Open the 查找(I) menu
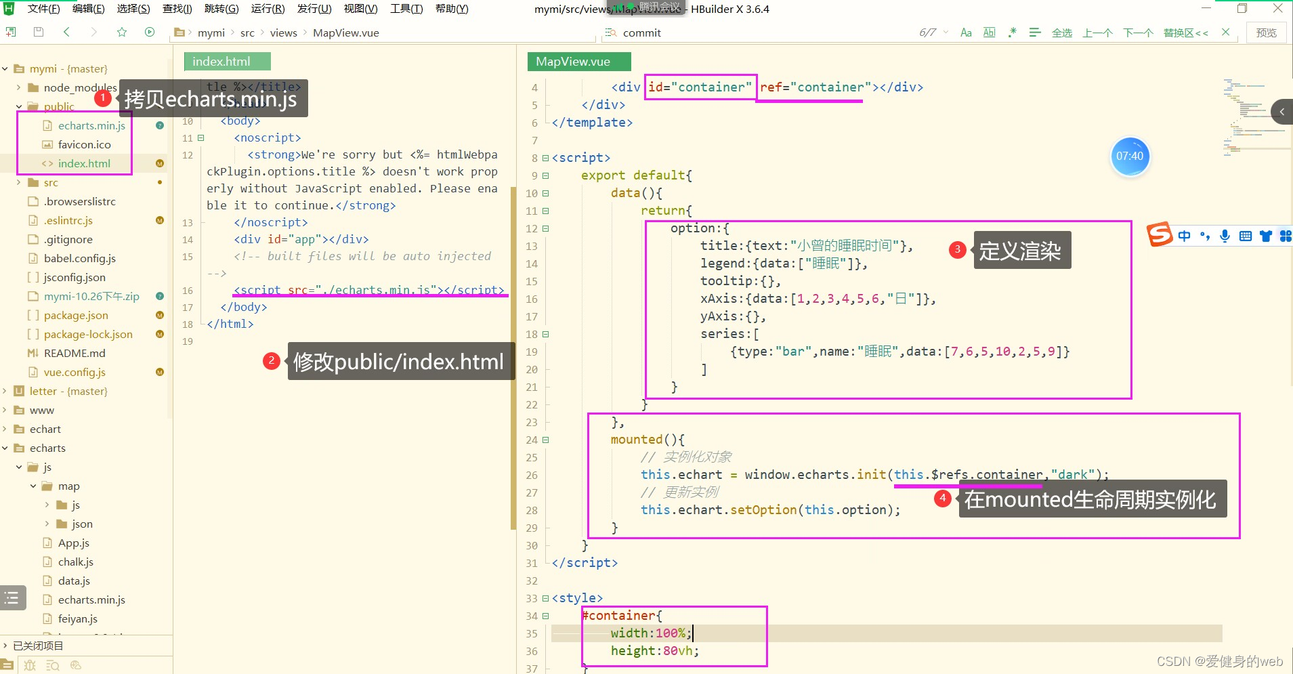1293x674 pixels. point(177,9)
